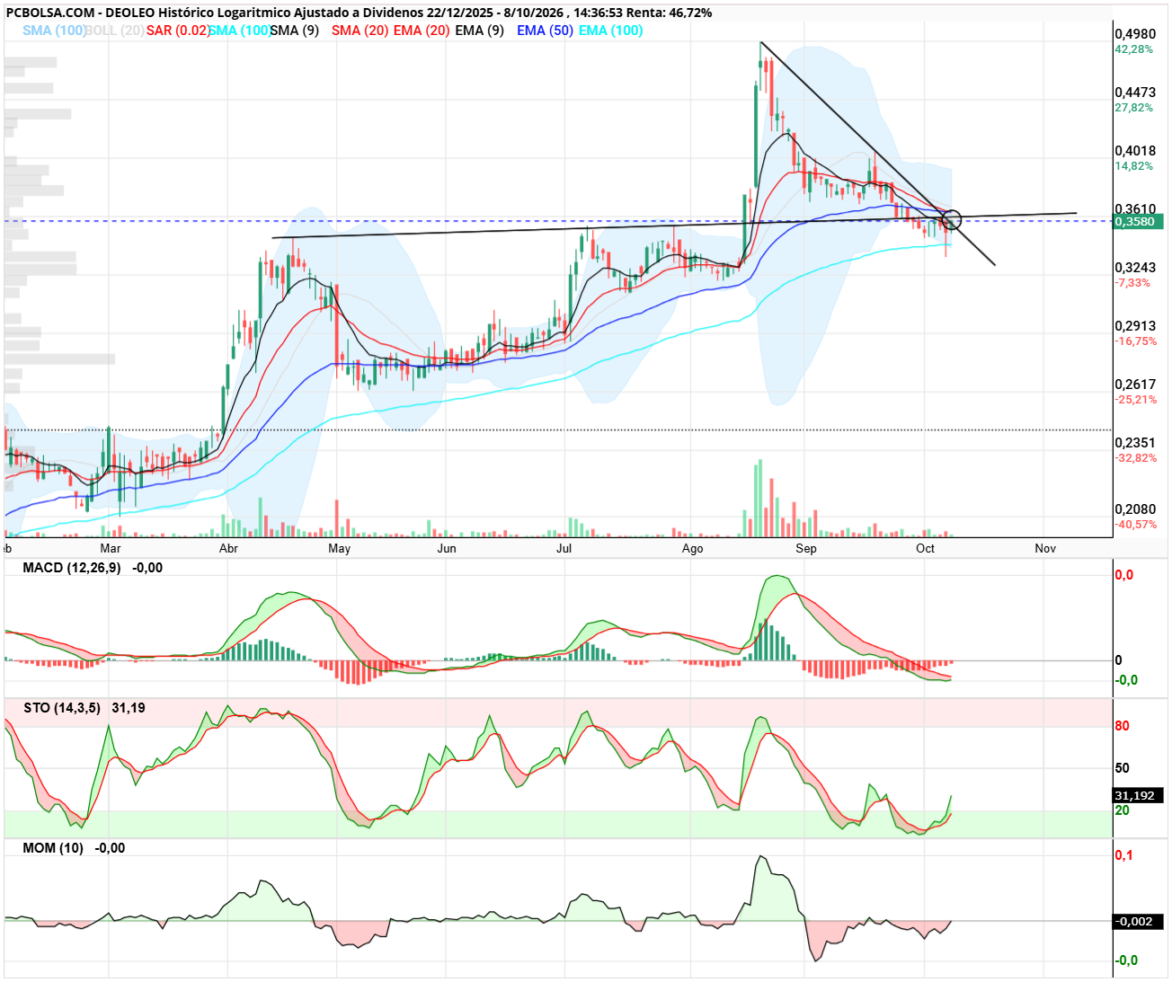
Task: Select the STO (14,3,5) indicator label
Action: click(62, 708)
